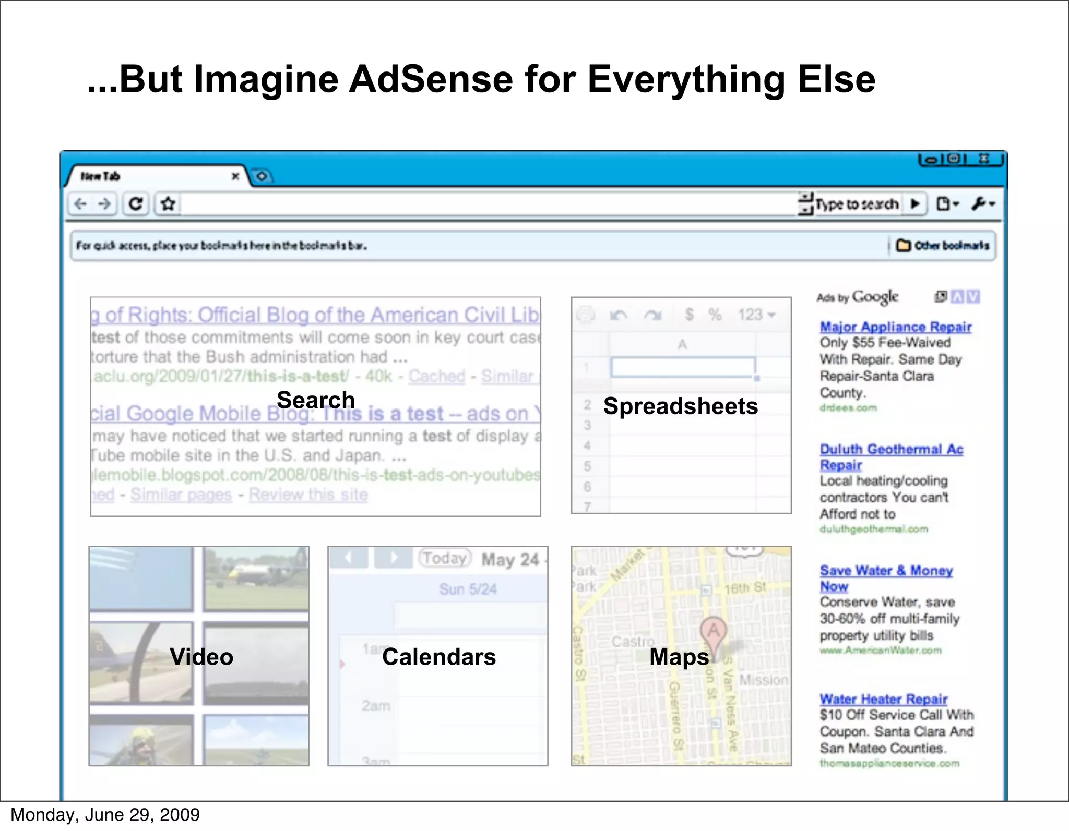
Task: Go back with the browser back arrow
Action: pos(80,203)
